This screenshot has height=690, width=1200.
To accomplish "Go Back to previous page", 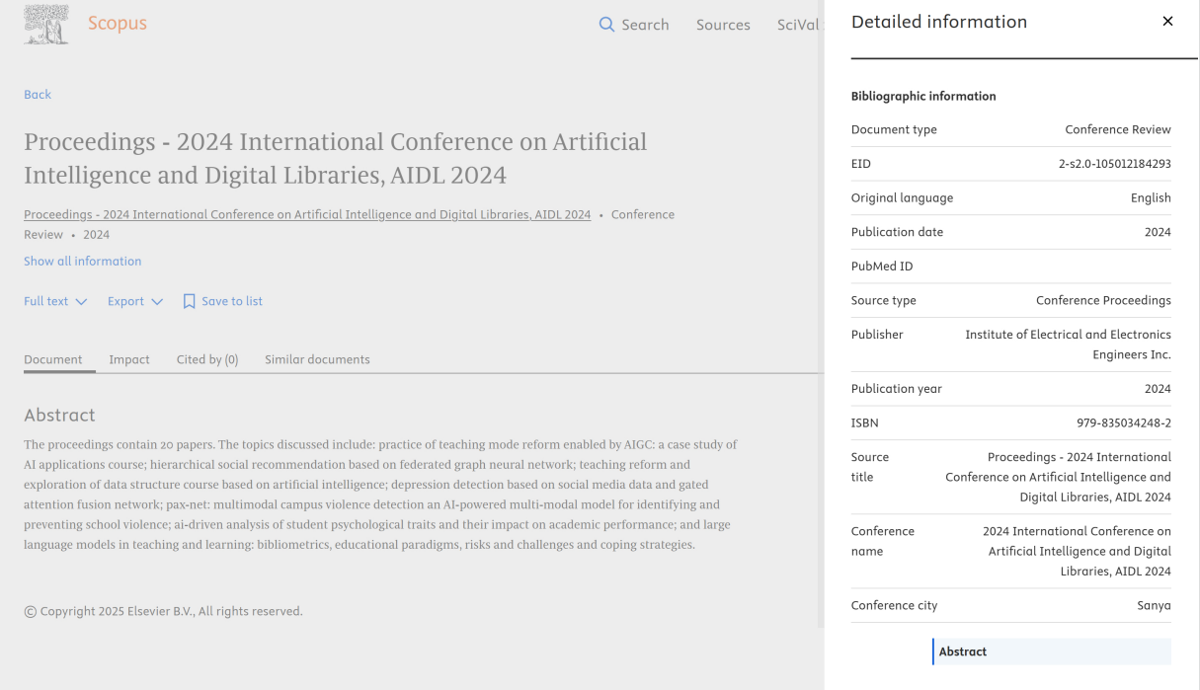I will (38, 95).
